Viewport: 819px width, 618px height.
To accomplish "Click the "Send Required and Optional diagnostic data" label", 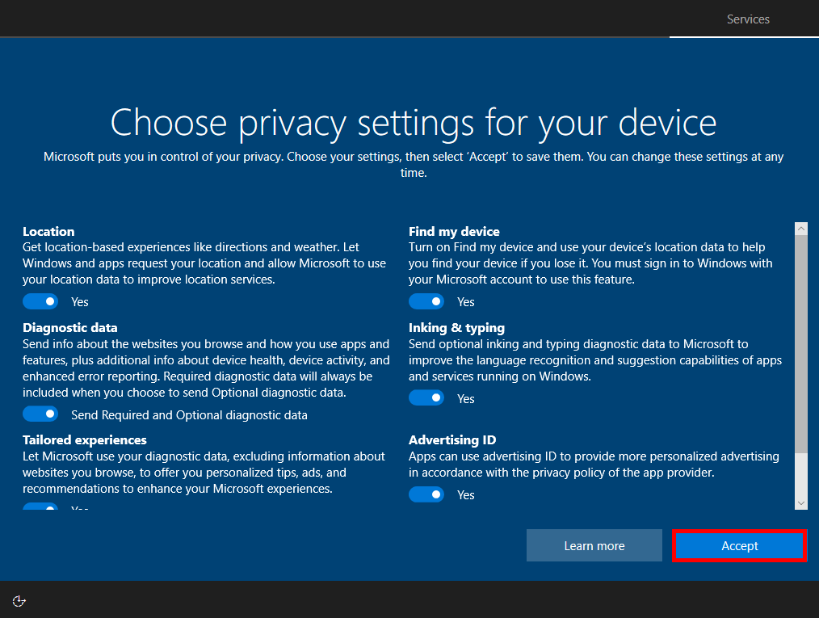I will (189, 415).
